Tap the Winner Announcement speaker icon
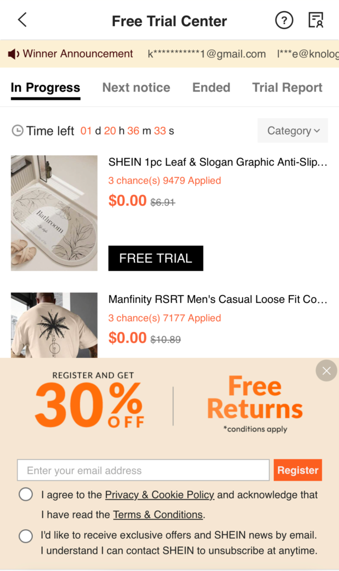This screenshot has width=339, height=571. 14,54
